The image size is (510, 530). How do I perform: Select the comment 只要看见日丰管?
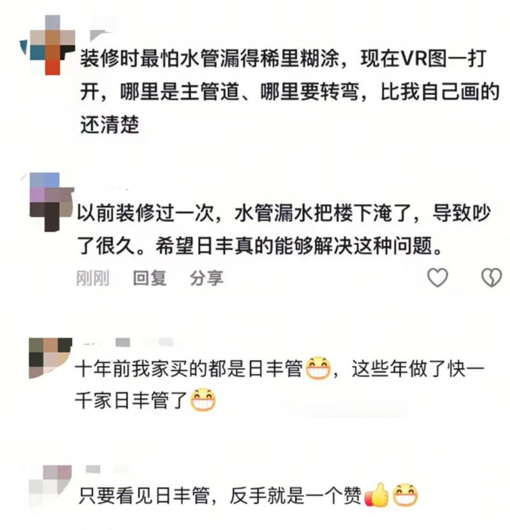[248, 495]
